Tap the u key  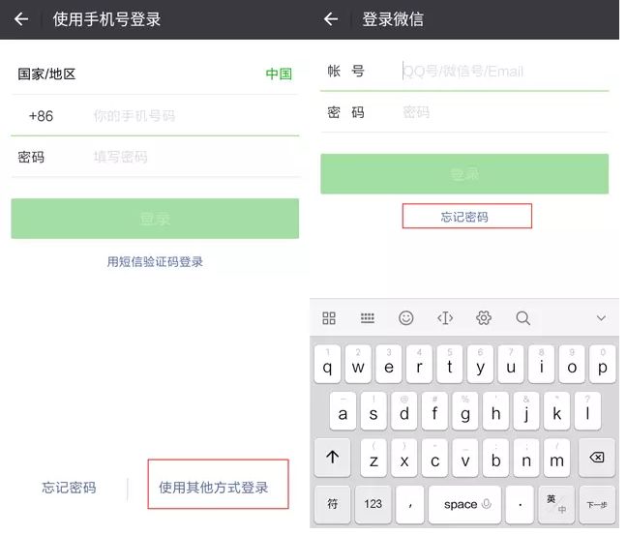click(511, 365)
